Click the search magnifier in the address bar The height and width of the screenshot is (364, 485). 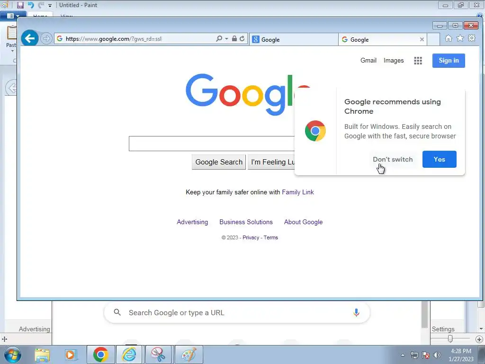219,39
